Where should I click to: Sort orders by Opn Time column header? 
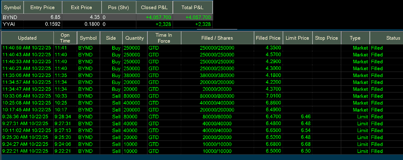tap(65, 38)
